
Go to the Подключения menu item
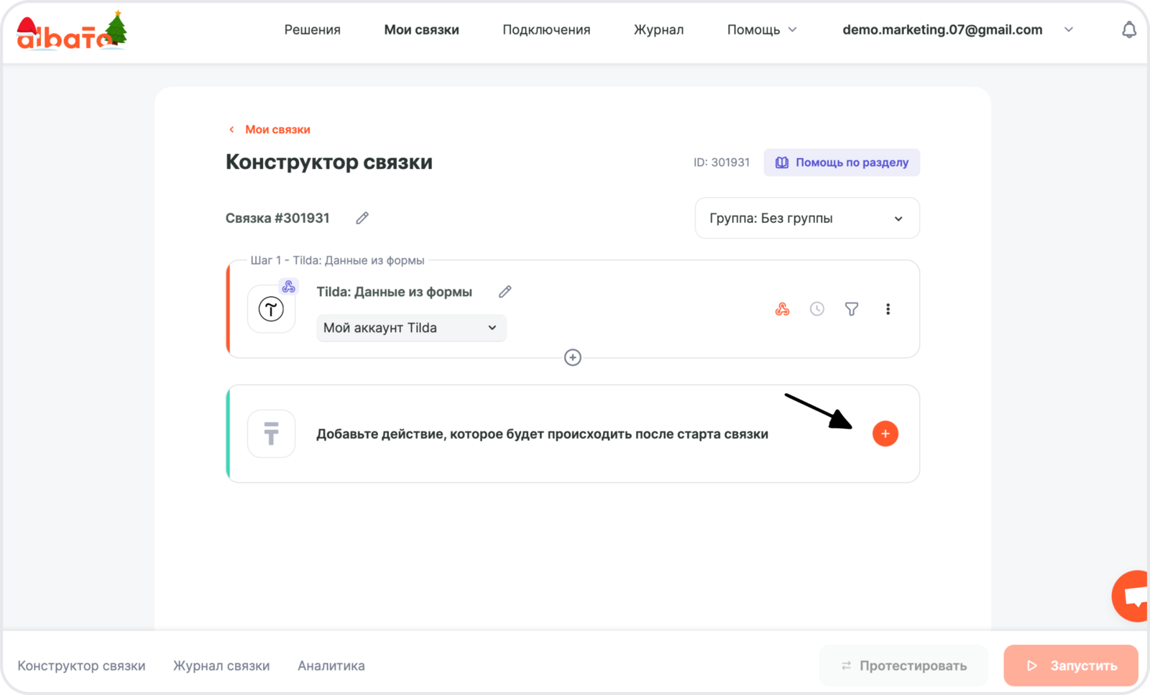click(x=546, y=29)
